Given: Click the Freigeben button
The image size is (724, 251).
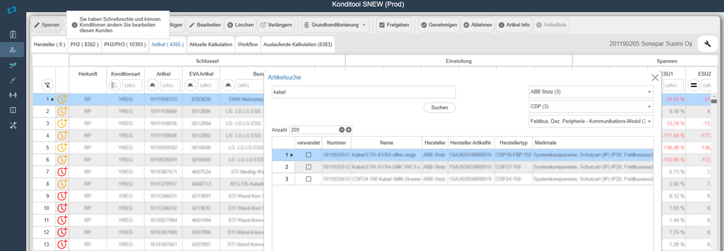Looking at the screenshot, I should click(394, 24).
